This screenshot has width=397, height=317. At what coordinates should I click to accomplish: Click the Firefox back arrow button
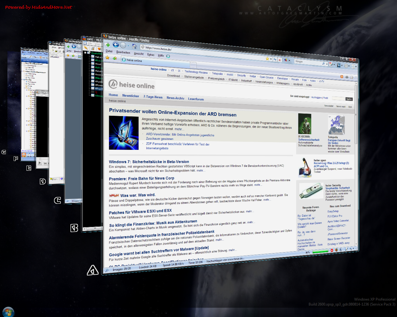point(116,45)
